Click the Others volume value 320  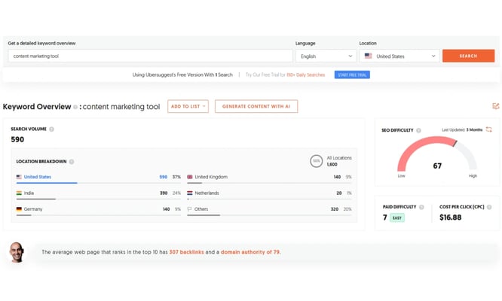pos(335,209)
